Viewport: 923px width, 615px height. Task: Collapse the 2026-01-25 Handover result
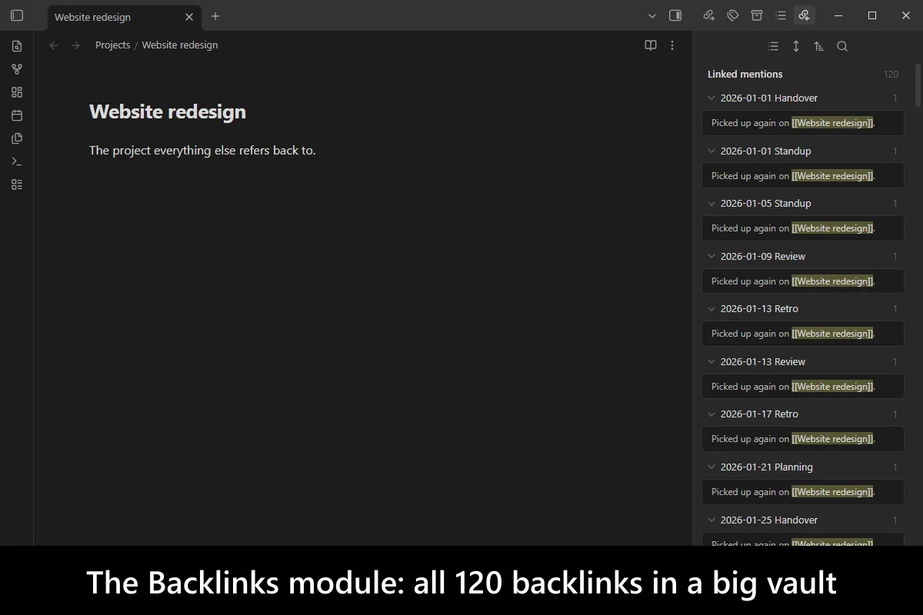click(711, 520)
